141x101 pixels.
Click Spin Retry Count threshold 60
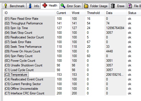89,56
